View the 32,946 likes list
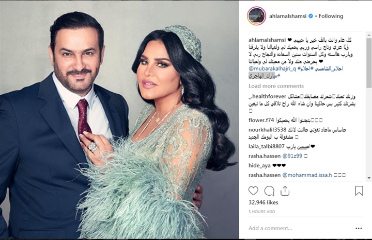 (263, 202)
